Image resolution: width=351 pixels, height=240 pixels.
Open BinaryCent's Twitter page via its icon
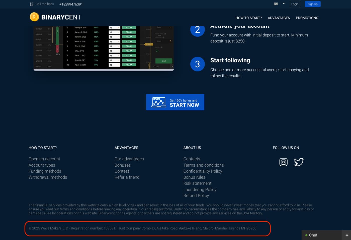point(299,162)
